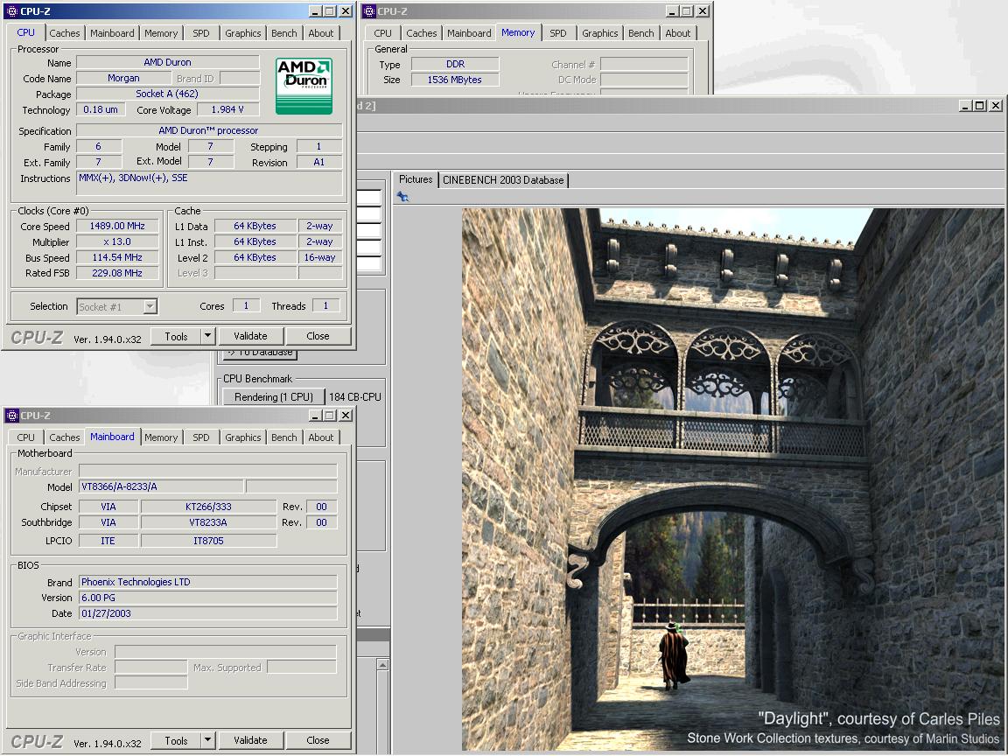Image resolution: width=1008 pixels, height=756 pixels.
Task: Click the Model VT8366/A-8233/A field
Action: tap(161, 486)
